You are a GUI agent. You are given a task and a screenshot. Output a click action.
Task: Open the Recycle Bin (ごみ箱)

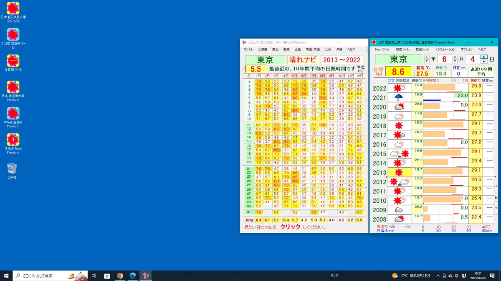click(12, 169)
